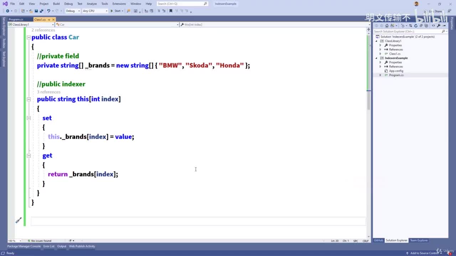Collapse the IndexersExample project node
The width and height of the screenshot is (456, 256).
tap(376, 58)
